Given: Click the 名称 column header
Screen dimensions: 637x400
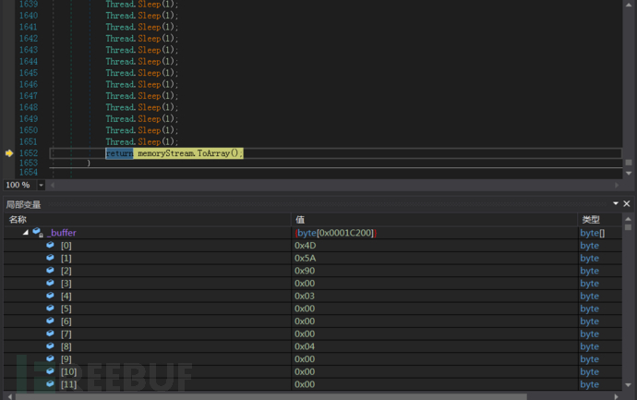Looking at the screenshot, I should 18,220.
